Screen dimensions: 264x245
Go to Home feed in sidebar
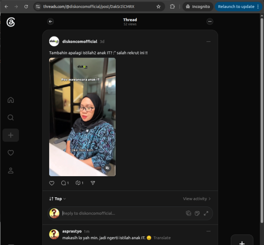click(11, 100)
